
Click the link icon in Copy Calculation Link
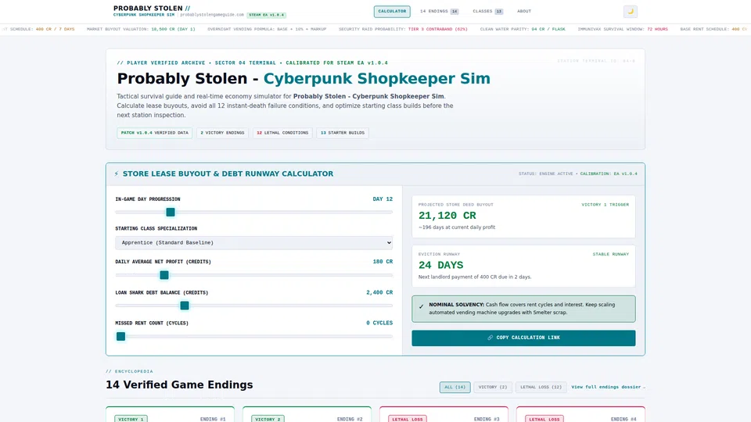coord(490,338)
